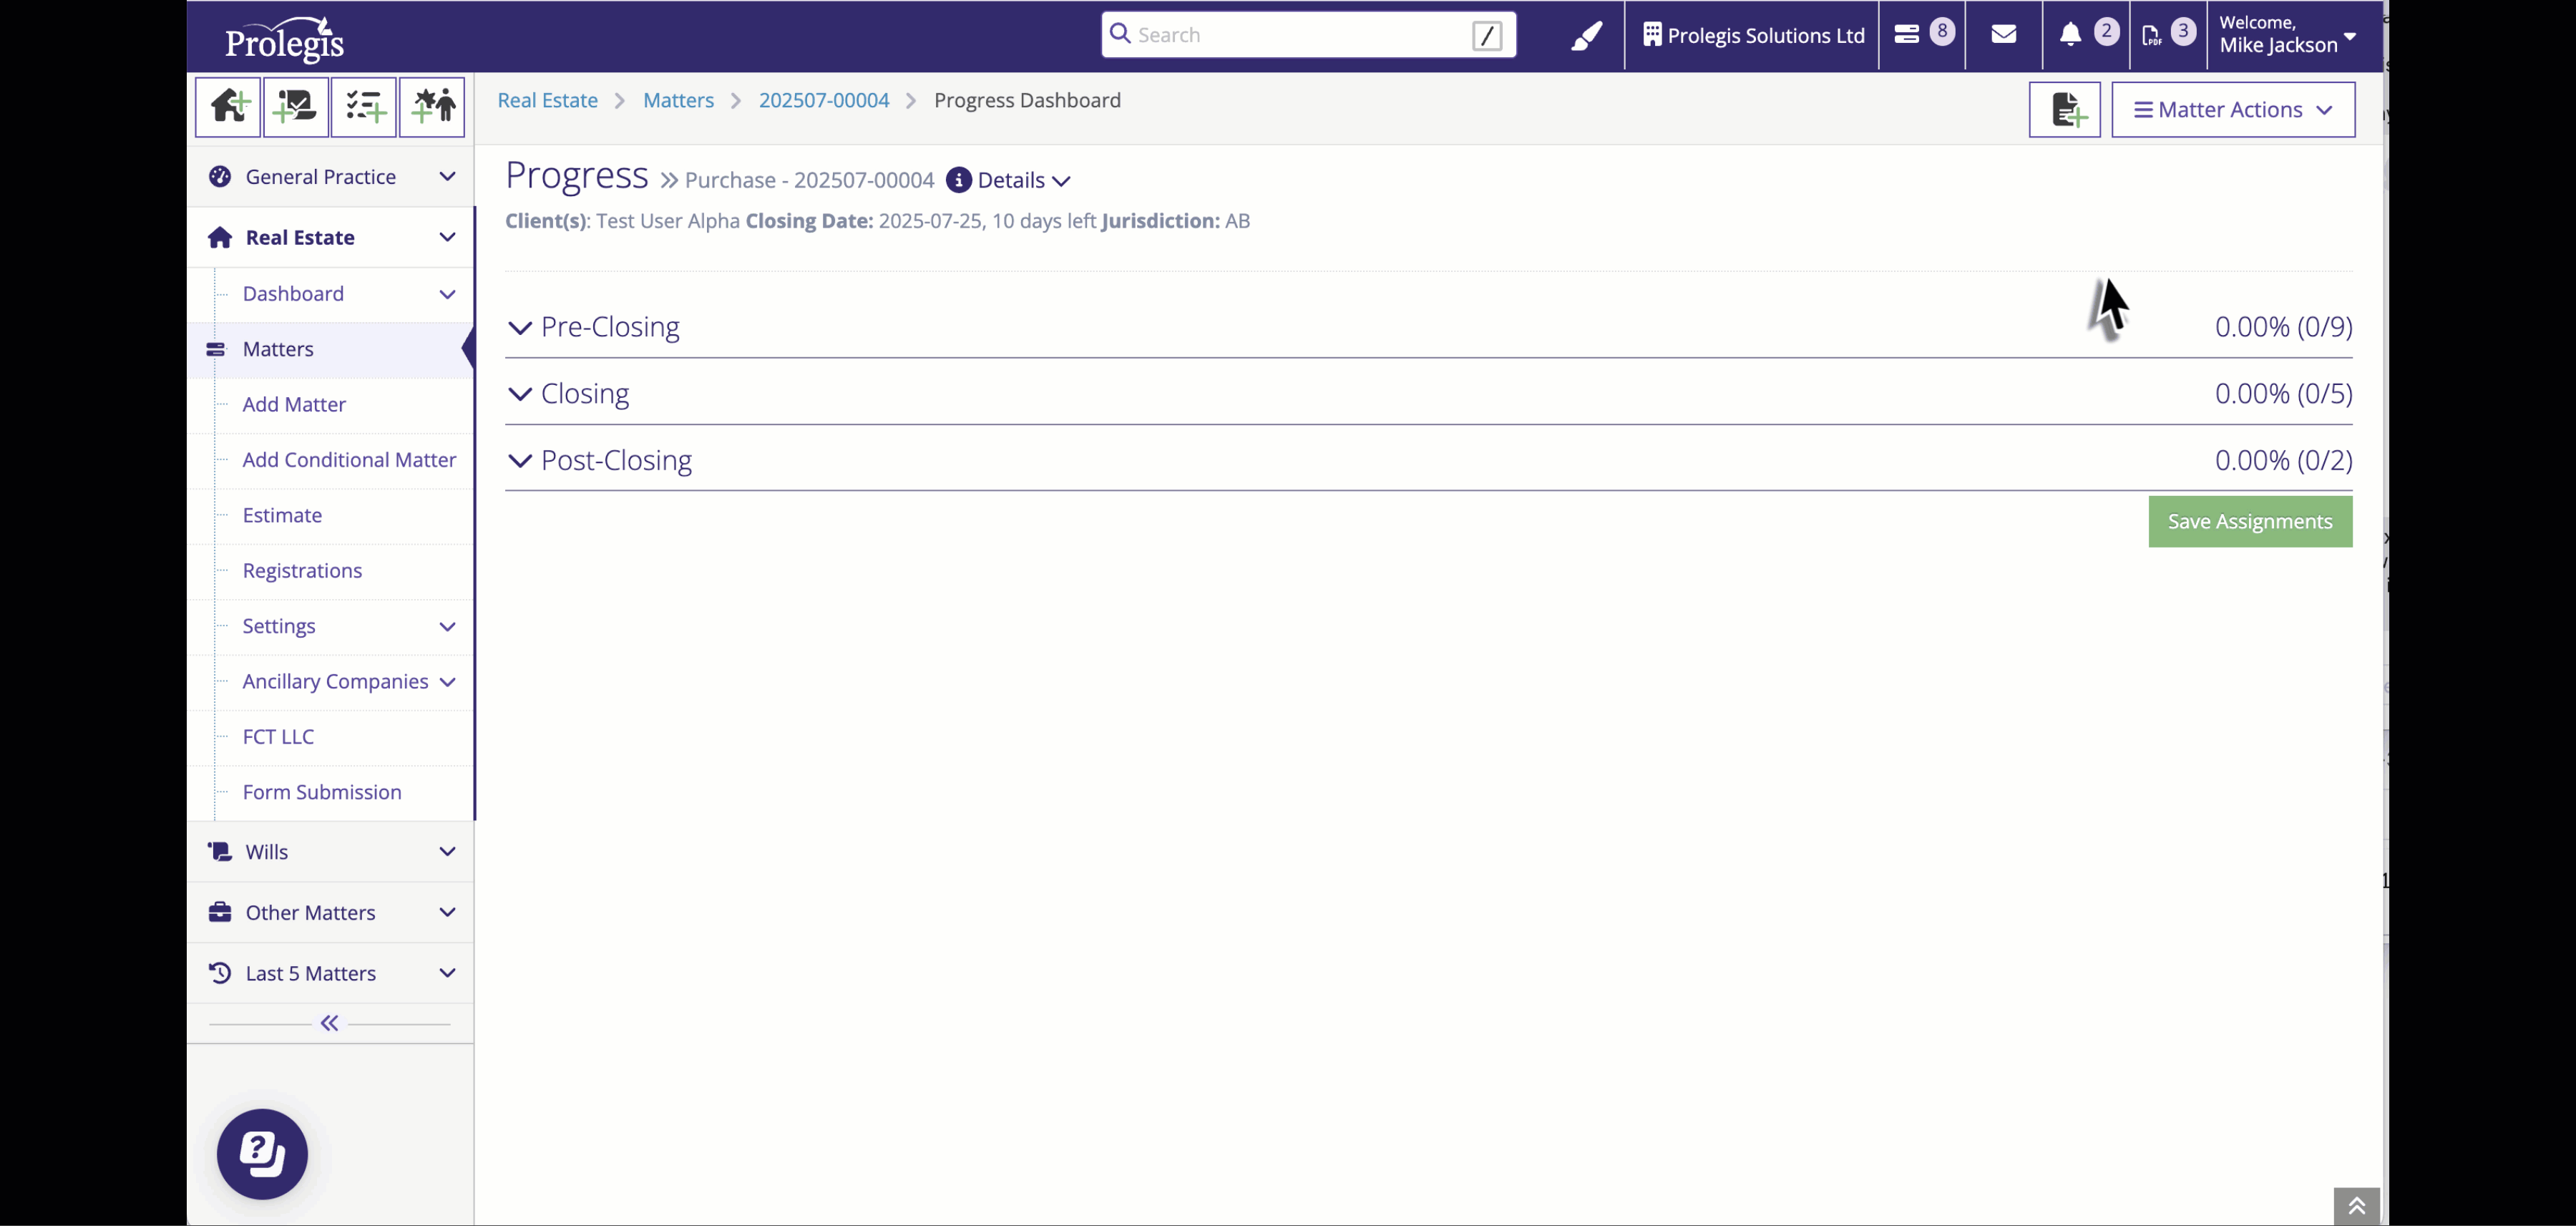Viewport: 2576px width, 1226px height.
Task: Click the add property matter house icon
Action: (x=228, y=107)
